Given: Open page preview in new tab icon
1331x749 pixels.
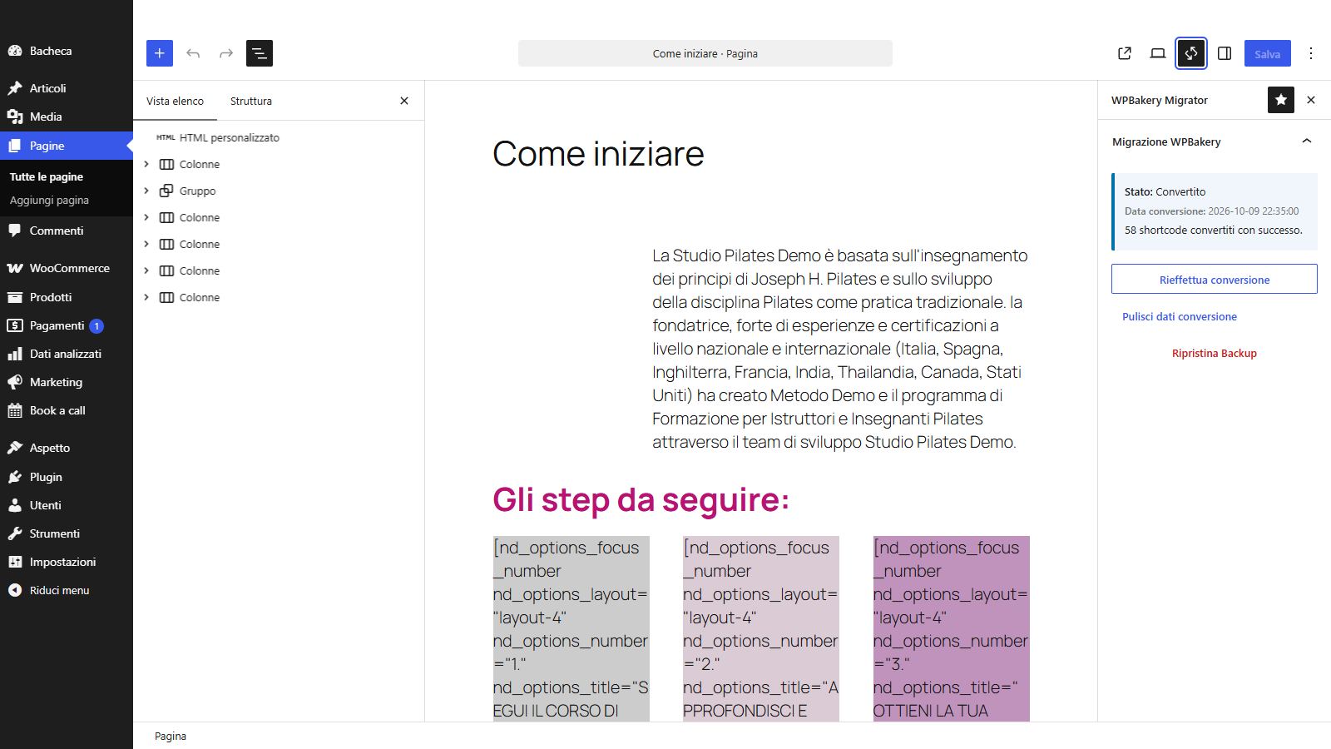Looking at the screenshot, I should point(1125,53).
